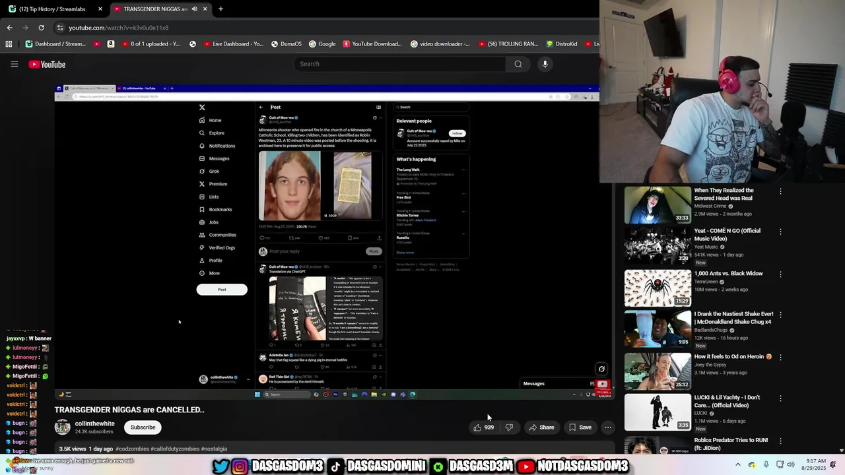View site information icon beside URL
This screenshot has height=475, width=845.
coord(60,28)
